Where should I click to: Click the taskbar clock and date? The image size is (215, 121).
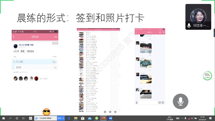click(202, 118)
